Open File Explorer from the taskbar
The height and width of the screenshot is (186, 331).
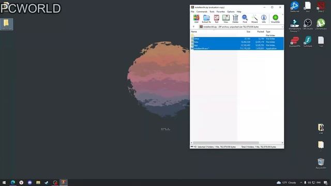coord(38,182)
